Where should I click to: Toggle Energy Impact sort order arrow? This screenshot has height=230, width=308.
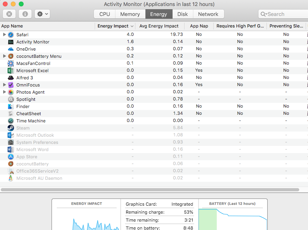[132, 26]
